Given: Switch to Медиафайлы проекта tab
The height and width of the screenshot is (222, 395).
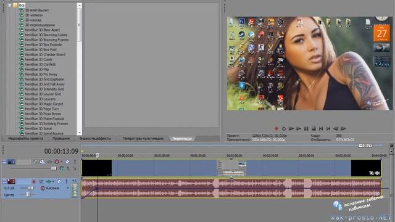Looking at the screenshot, I should [26, 138].
